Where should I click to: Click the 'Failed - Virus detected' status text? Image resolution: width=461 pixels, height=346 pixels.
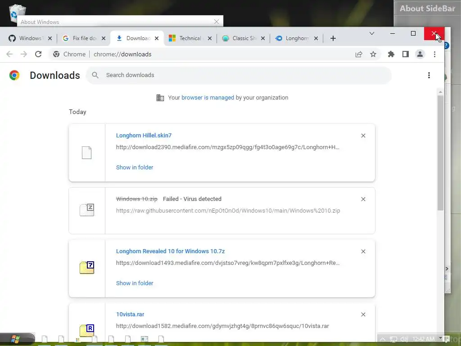pyautogui.click(x=192, y=199)
